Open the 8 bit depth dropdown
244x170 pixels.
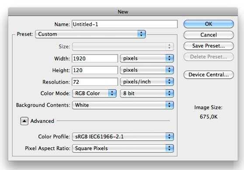pyautogui.click(x=147, y=94)
